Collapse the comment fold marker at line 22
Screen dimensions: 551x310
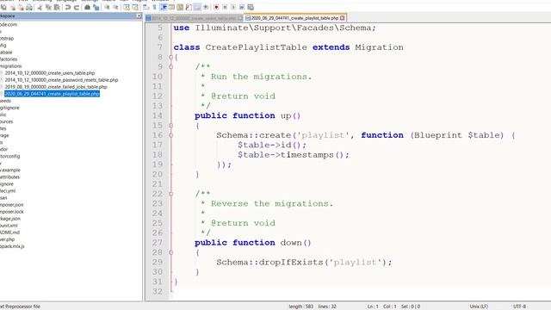tap(170, 194)
